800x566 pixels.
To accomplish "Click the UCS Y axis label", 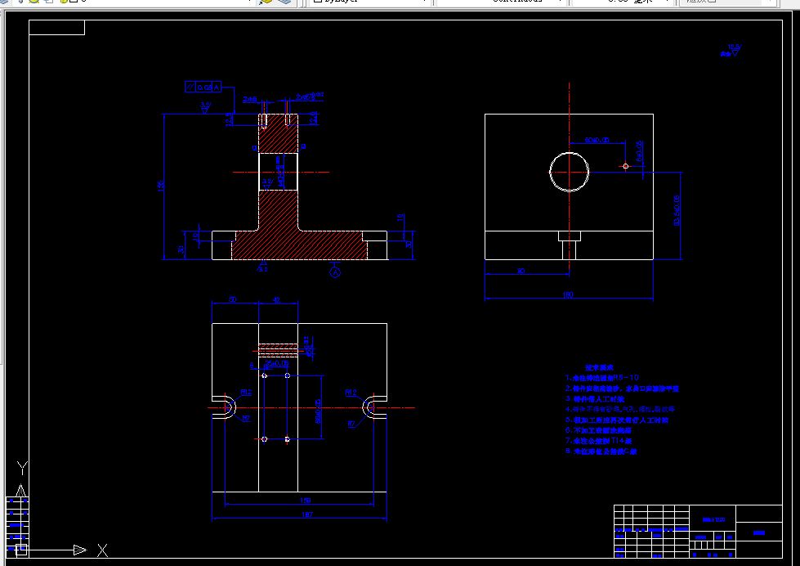I will [22, 467].
